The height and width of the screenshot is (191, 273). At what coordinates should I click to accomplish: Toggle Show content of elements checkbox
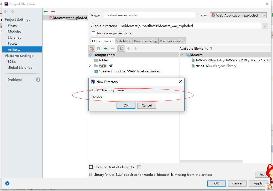91,167
